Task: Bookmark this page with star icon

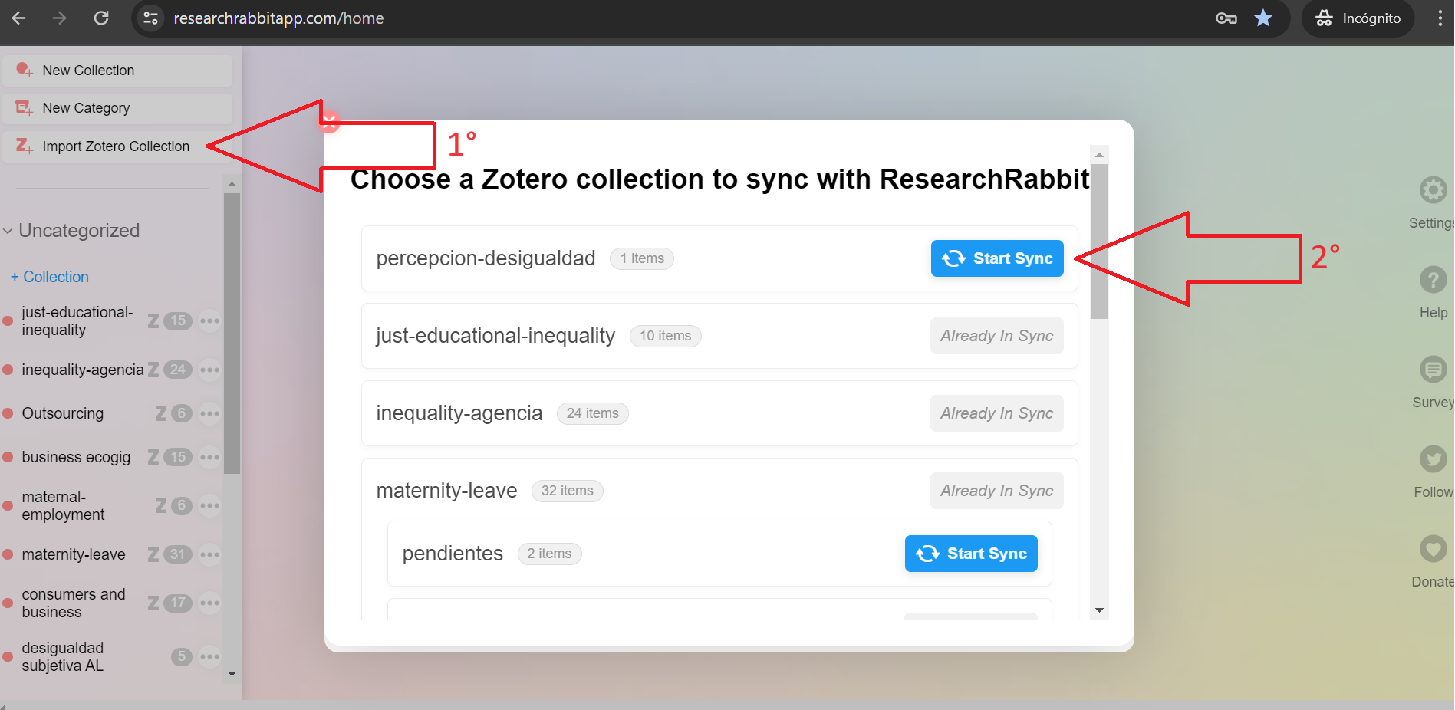Action: point(1262,18)
